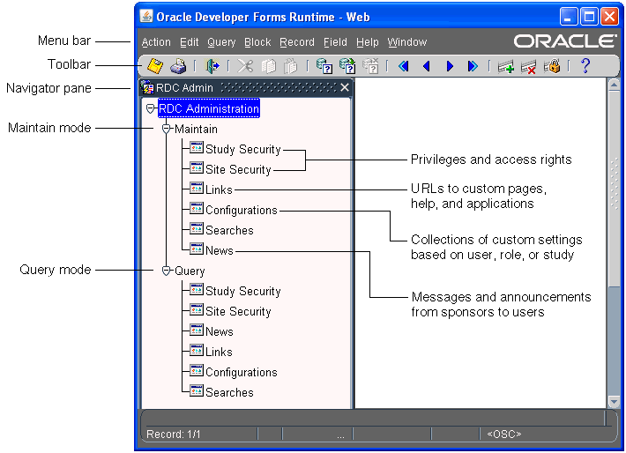
Task: Go to last record with double-right arrow
Action: pyautogui.click(x=473, y=66)
